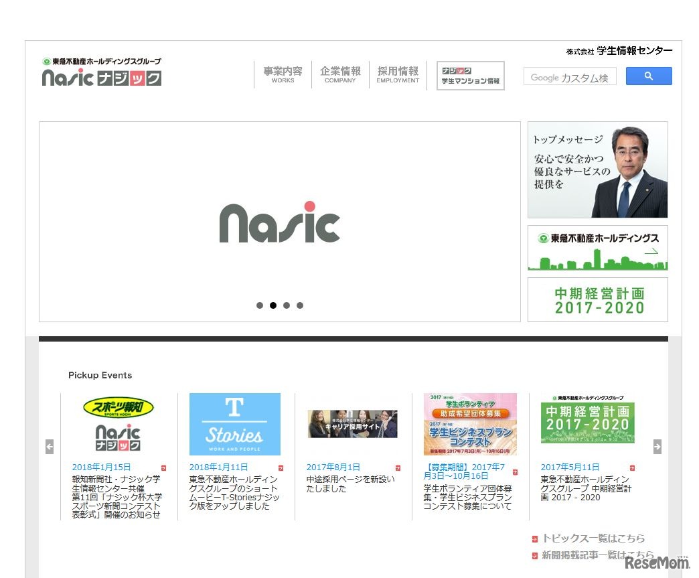Click red arrow icon beside 2017年8月1日
This screenshot has height=578, width=699.
tap(398, 468)
